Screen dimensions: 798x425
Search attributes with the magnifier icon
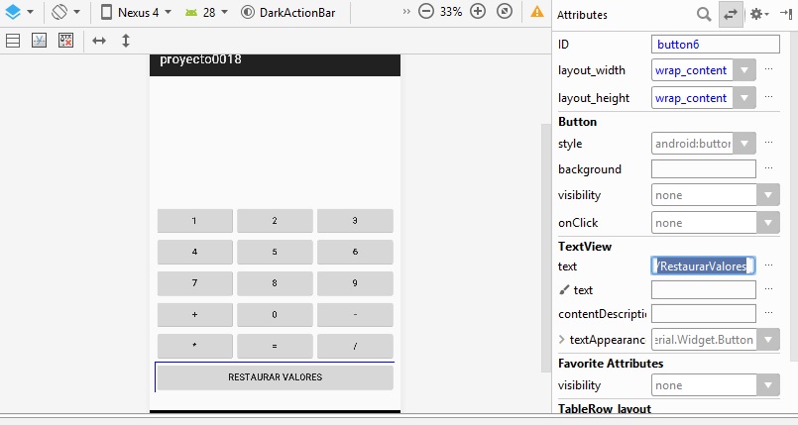(x=703, y=15)
